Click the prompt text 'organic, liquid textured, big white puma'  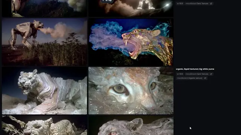(195, 69)
